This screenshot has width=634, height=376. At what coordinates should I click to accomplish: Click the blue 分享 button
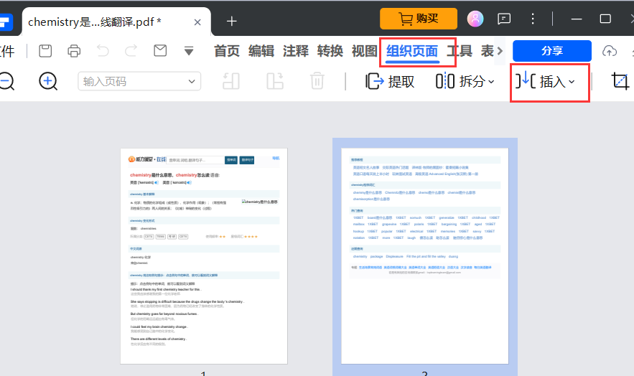click(x=552, y=51)
